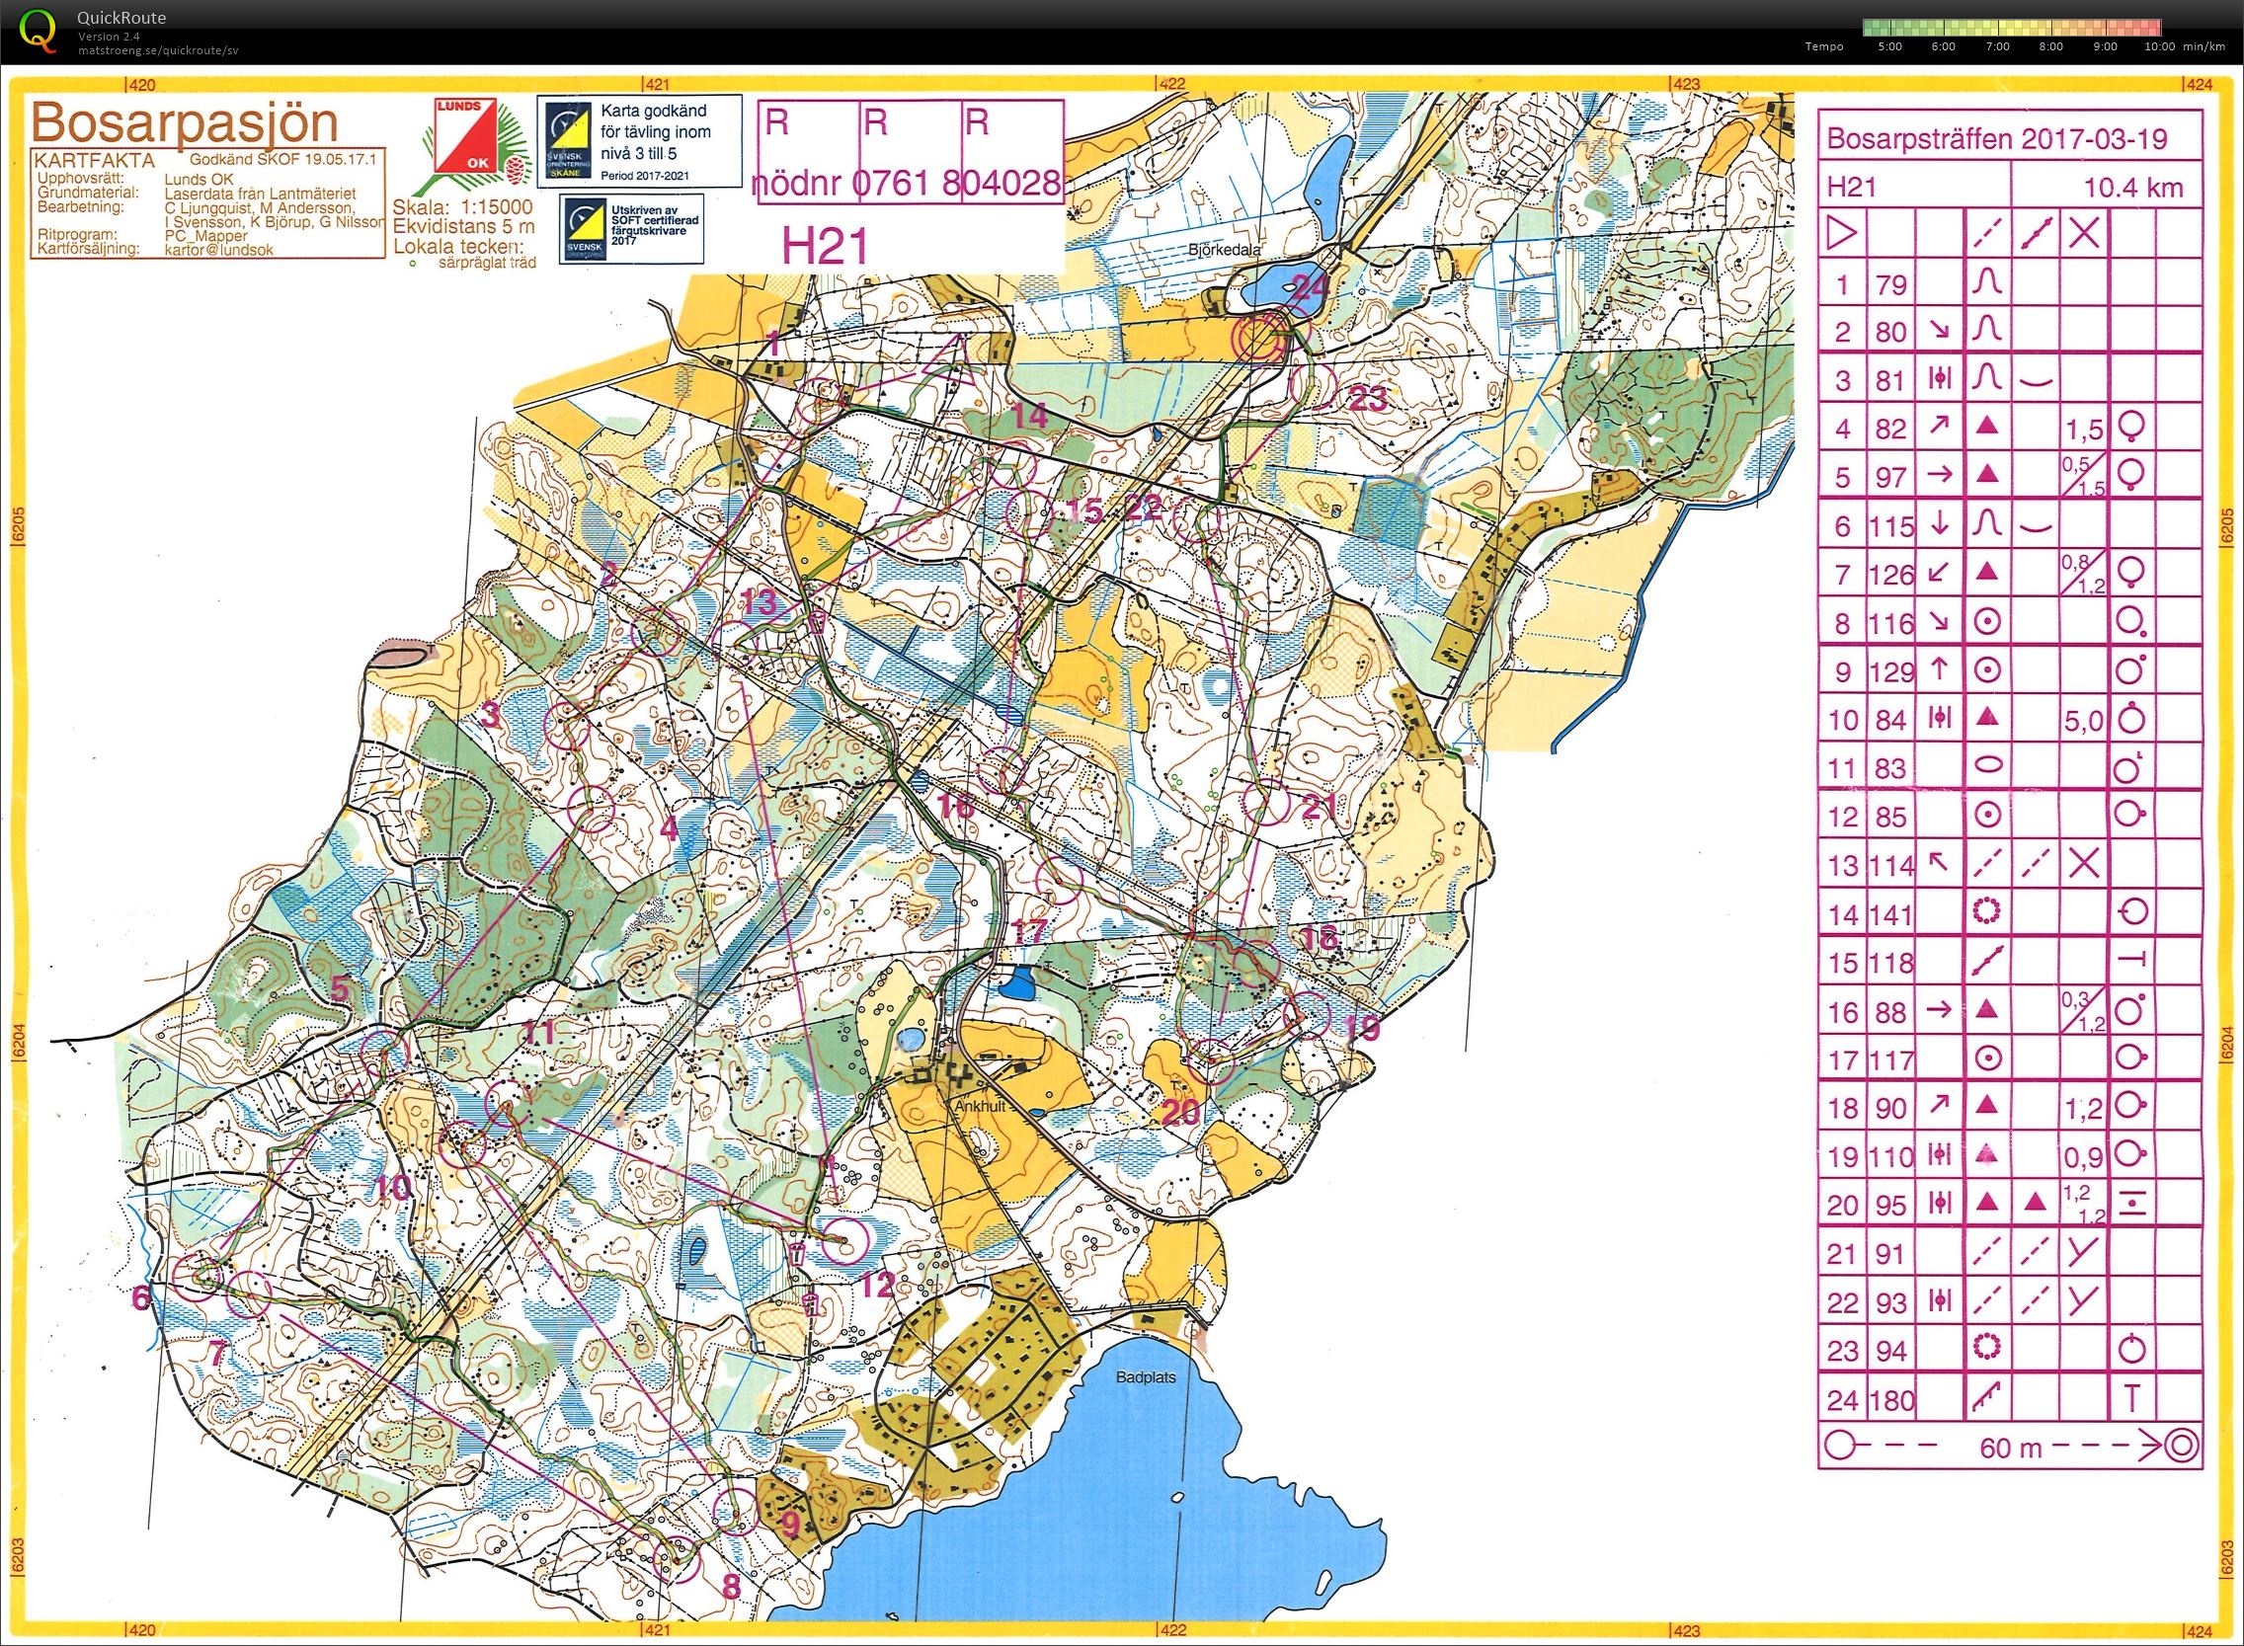Click the KARTFAKTA heading
This screenshot has width=2244, height=1646.
click(94, 159)
